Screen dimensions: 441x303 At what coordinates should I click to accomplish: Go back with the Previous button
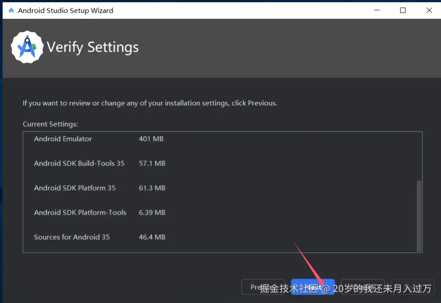coord(263,287)
